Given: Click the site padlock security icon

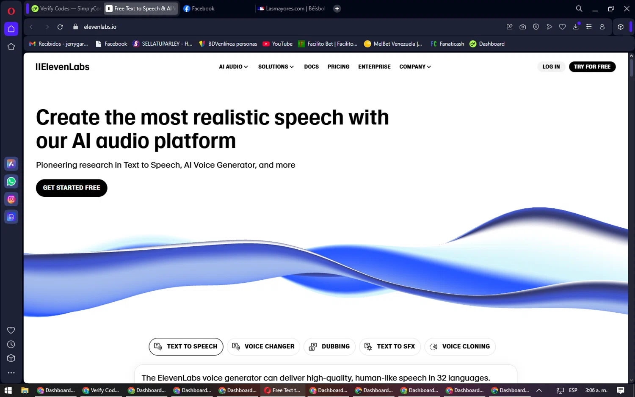Looking at the screenshot, I should pos(75,27).
